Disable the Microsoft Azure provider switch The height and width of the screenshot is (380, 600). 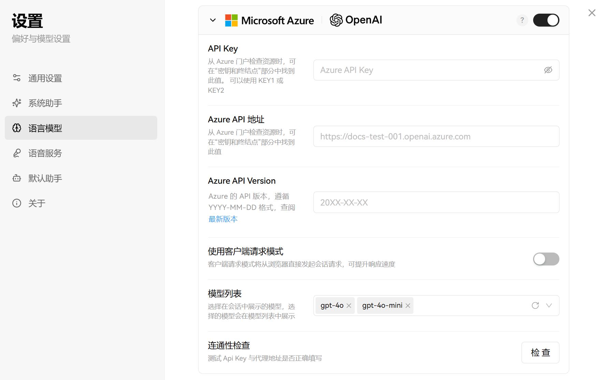point(546,20)
